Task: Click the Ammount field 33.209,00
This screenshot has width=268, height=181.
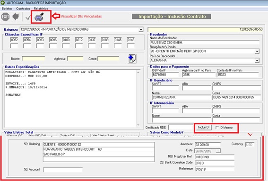Action: [x=207, y=145]
